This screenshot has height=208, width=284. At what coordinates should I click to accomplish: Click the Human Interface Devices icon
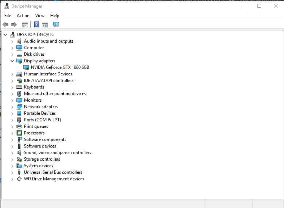point(19,74)
